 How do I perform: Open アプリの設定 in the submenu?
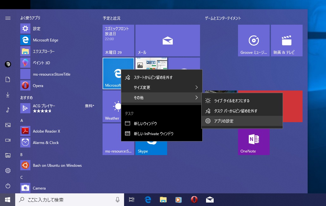(x=242, y=121)
